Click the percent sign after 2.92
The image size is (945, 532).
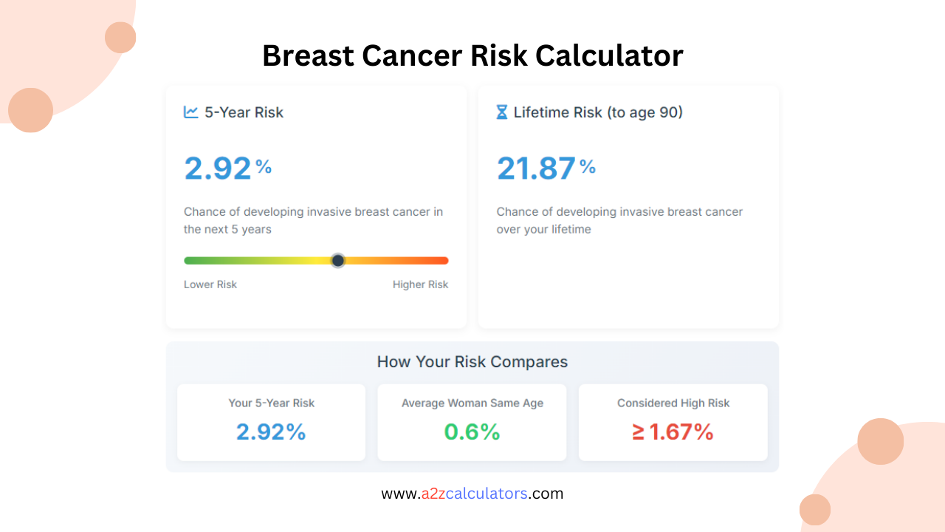(x=264, y=168)
